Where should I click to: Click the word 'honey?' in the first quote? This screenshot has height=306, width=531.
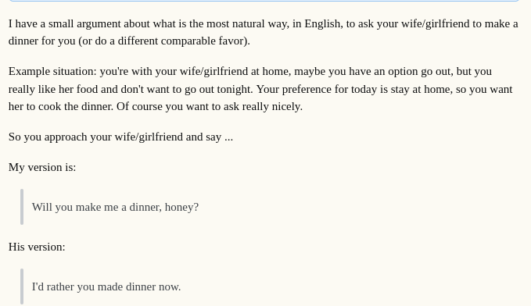(181, 207)
